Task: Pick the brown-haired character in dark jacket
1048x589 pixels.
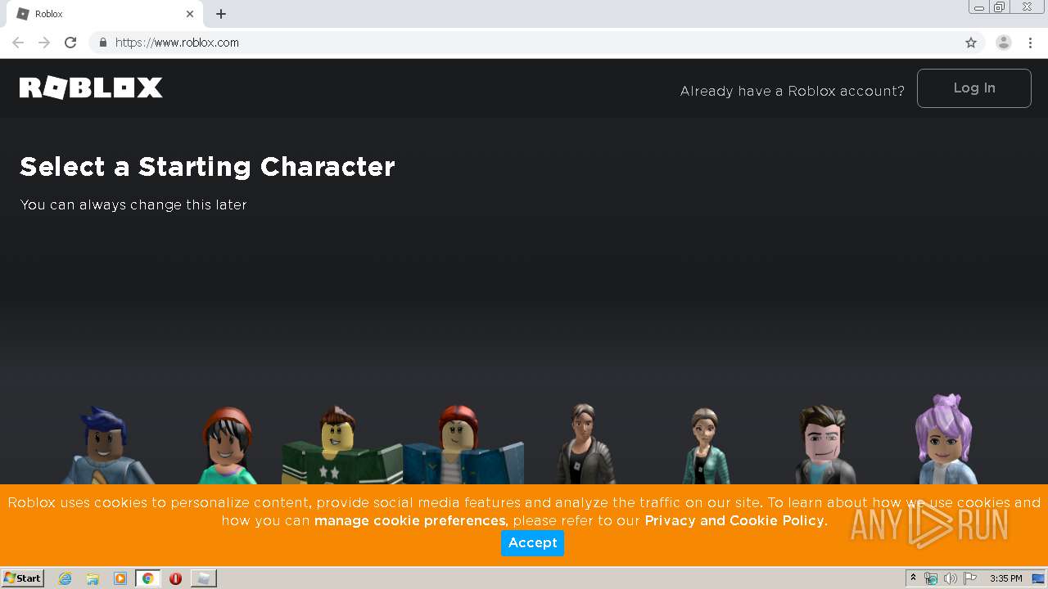Action: click(585, 444)
